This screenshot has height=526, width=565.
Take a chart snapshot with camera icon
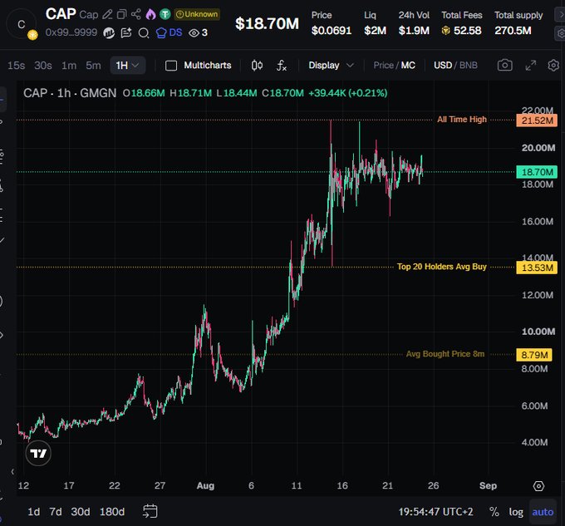[x=505, y=65]
